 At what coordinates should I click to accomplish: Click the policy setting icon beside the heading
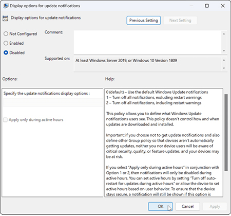click(x=5, y=18)
